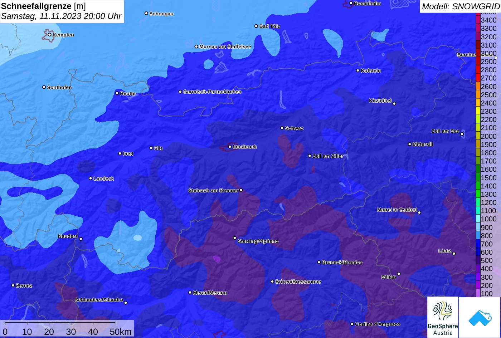Click the Matrei in Osttirol marker dot
501x338 pixels.
click(x=419, y=212)
